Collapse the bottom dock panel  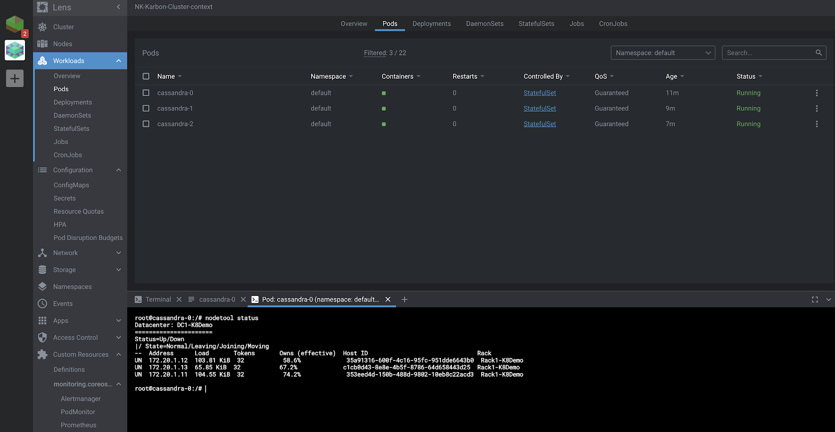tap(828, 299)
